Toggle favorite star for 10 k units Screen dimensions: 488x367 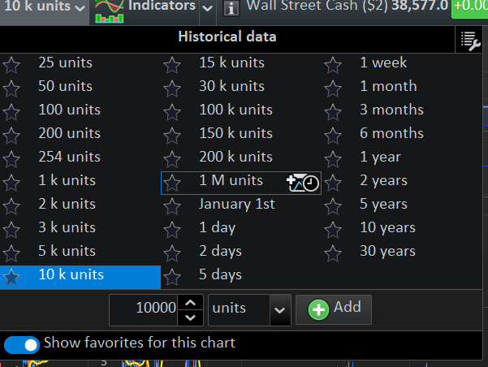[11, 276]
